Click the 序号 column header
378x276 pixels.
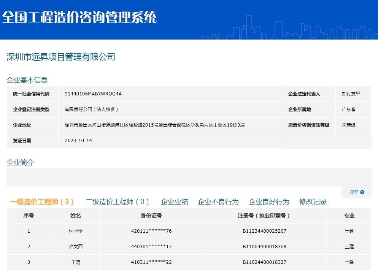coord(29,216)
